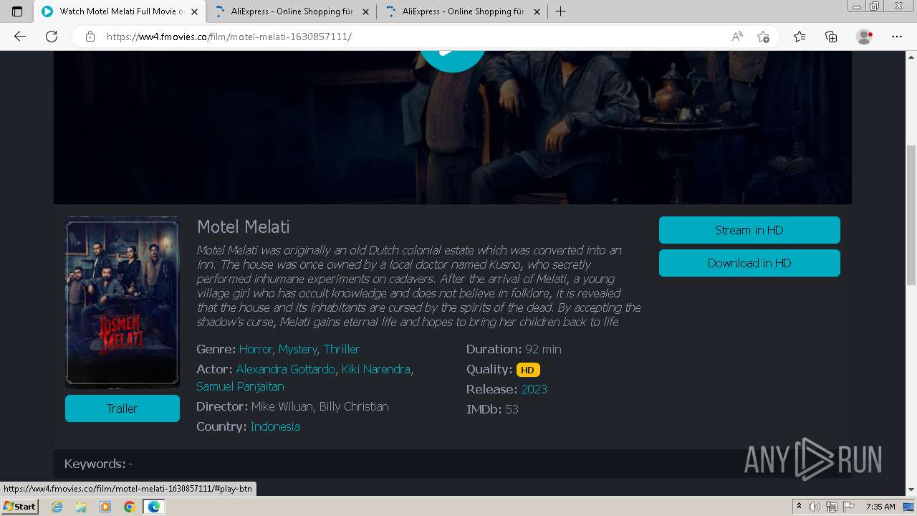Launch Internet Explorer from taskbar
This screenshot has width=917, height=516.
pyautogui.click(x=57, y=507)
